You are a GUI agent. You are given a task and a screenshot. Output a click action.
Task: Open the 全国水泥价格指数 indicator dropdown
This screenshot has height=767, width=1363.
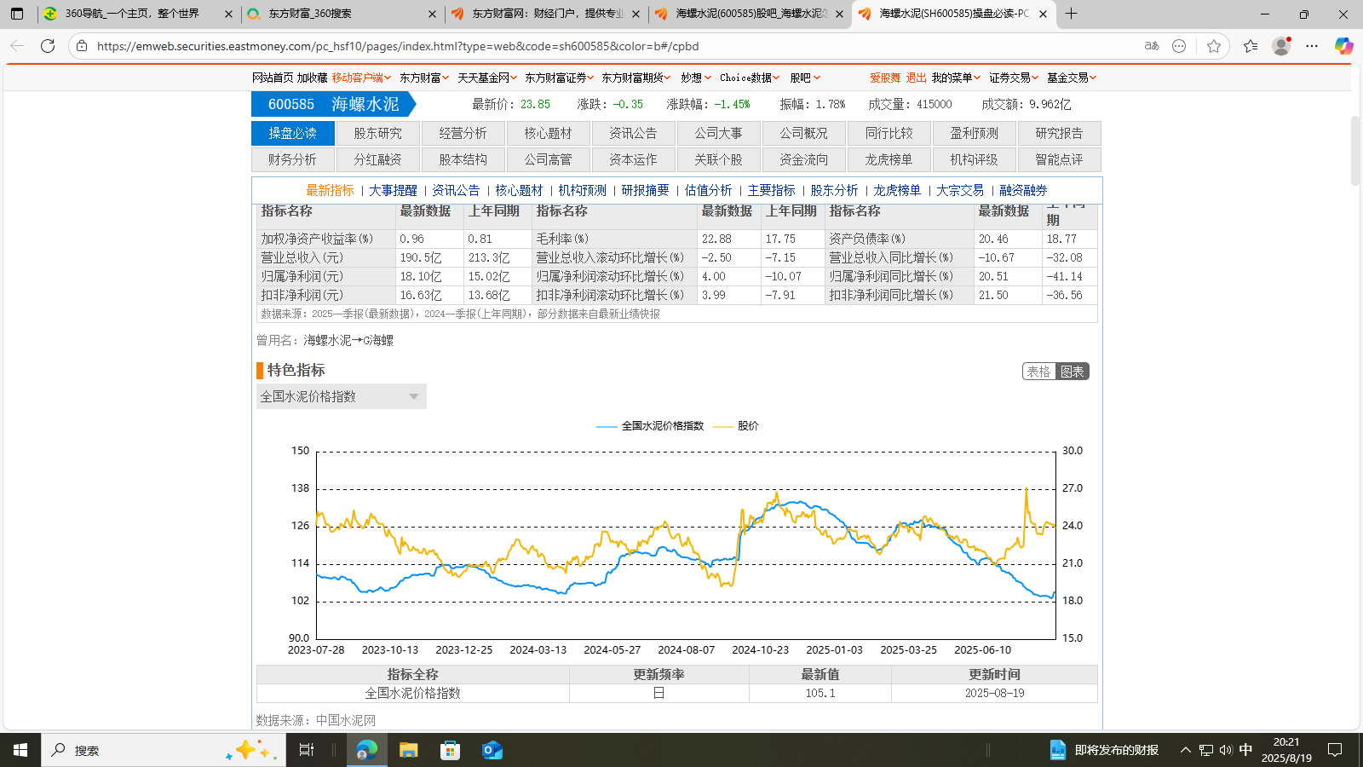tap(341, 396)
